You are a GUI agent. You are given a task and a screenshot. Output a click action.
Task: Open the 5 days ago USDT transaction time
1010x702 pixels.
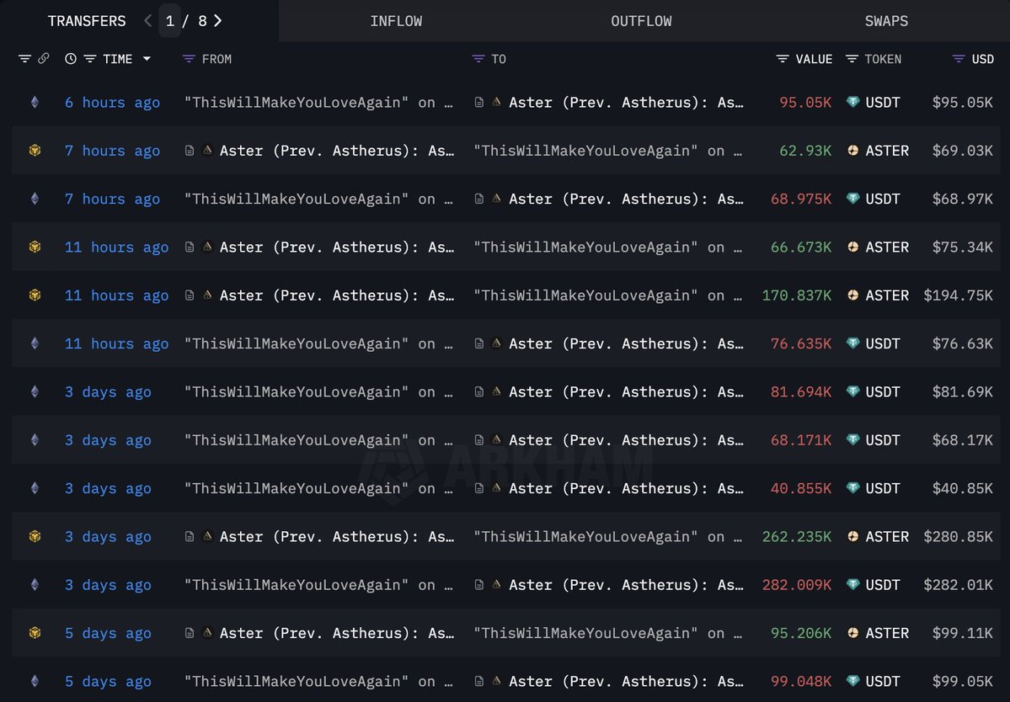108,682
